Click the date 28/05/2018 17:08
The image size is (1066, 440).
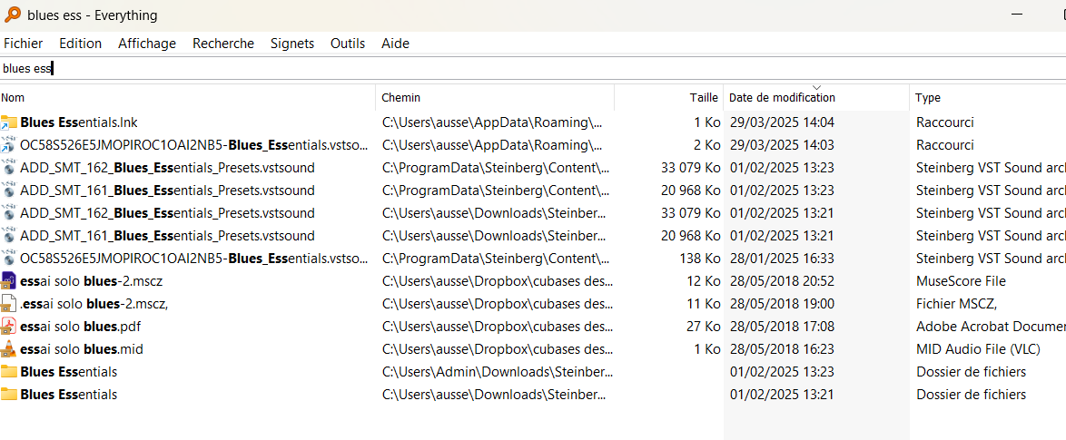pos(782,327)
